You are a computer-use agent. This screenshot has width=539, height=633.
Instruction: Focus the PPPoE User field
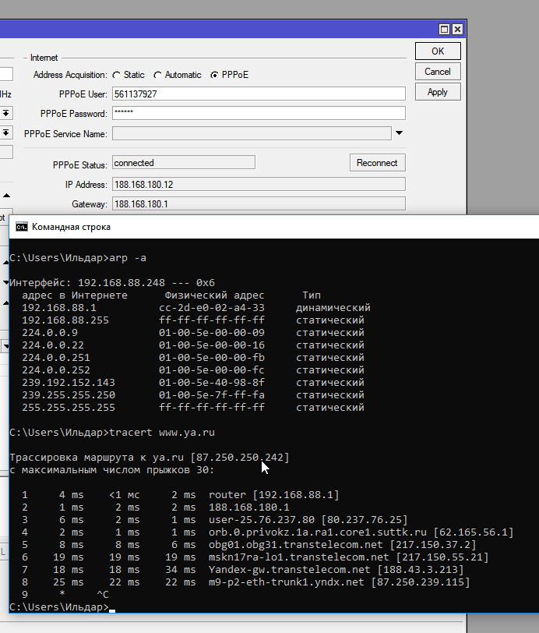[x=259, y=94]
